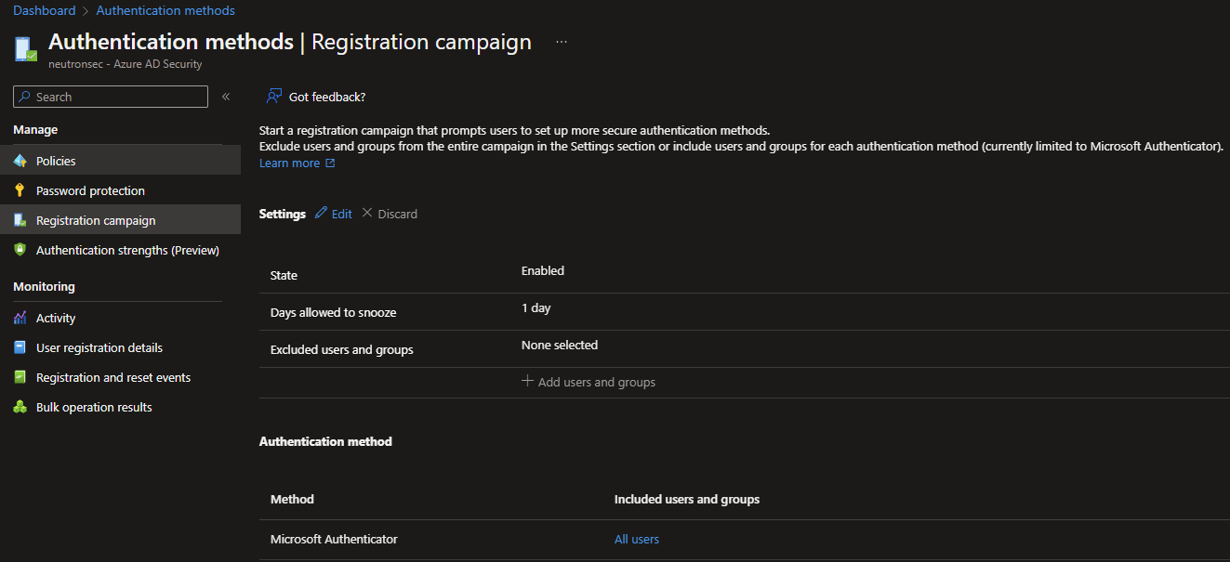Select User registration details menu item
The width and height of the screenshot is (1230, 562).
99,347
